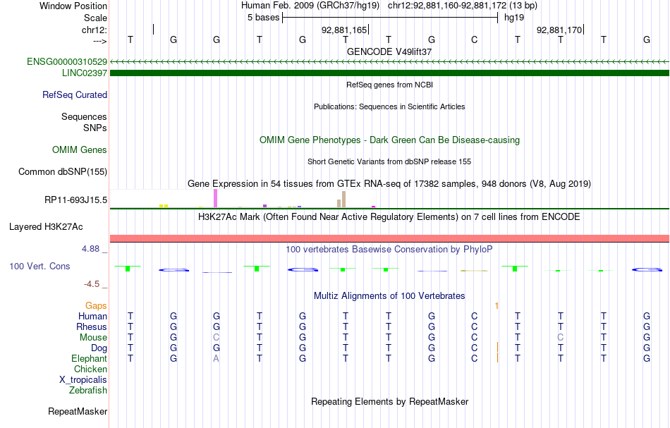This screenshot has width=670, height=428.
Task: Click the 'RefSeq genes from NCBI' title
Action: (x=389, y=85)
